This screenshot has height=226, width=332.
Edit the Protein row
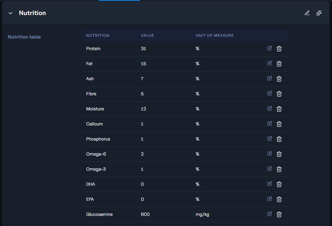(270, 48)
